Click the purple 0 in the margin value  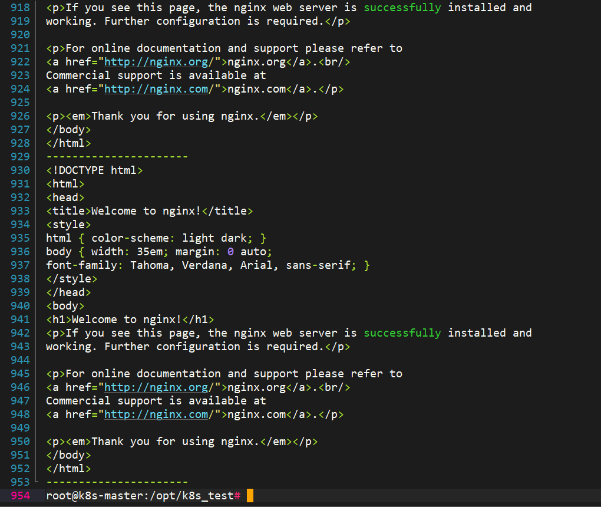230,252
